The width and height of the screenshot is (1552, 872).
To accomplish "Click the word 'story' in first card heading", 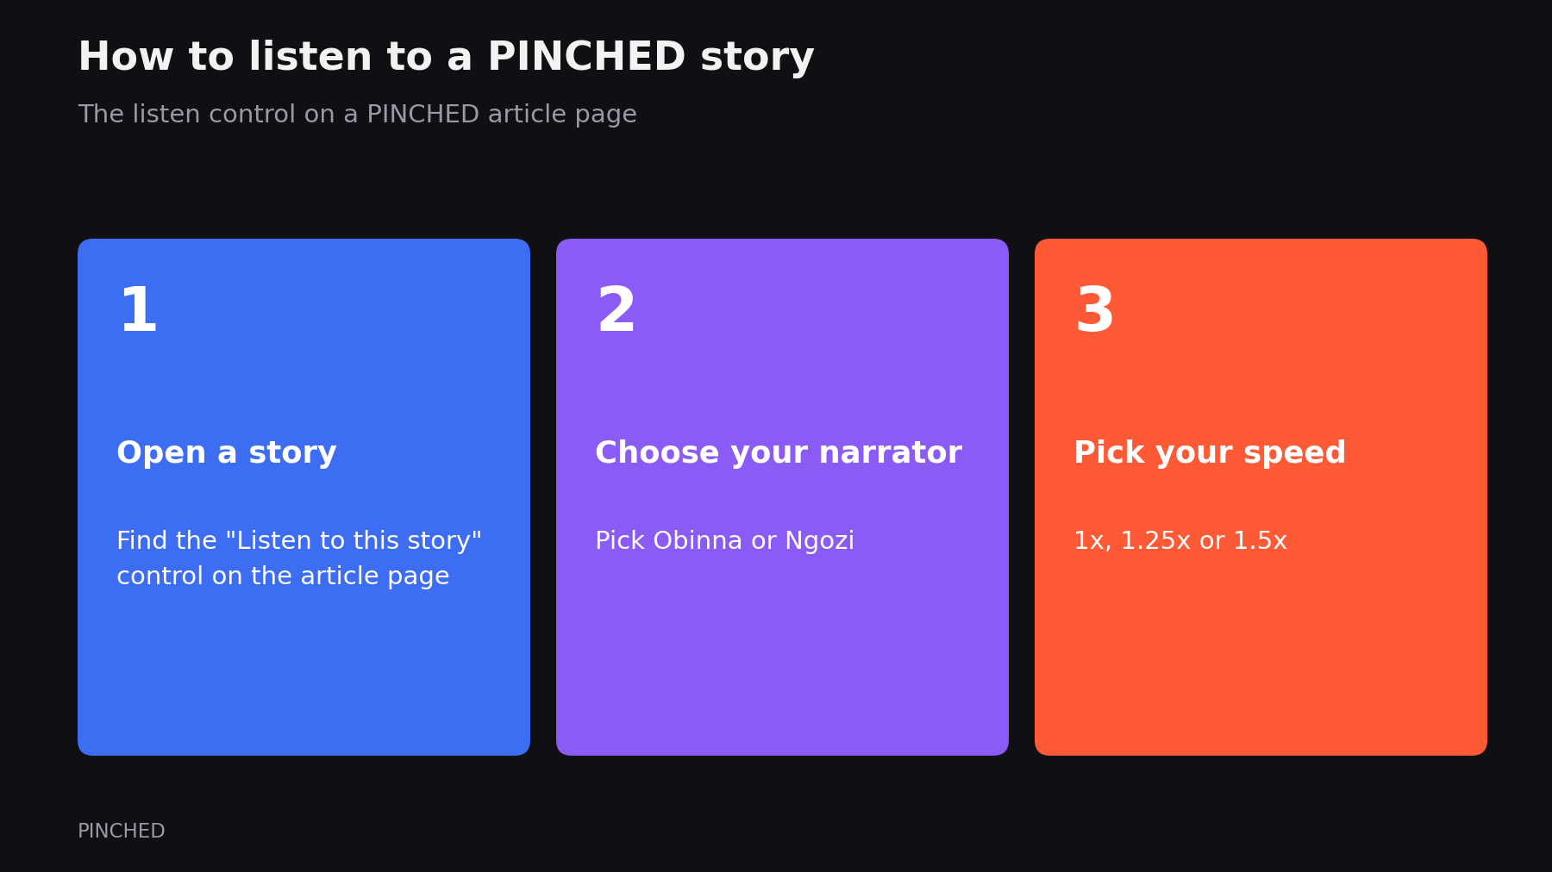I will pyautogui.click(x=292, y=453).
